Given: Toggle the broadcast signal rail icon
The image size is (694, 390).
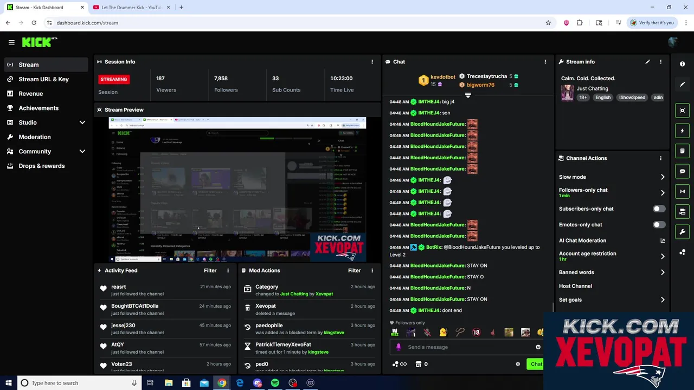Looking at the screenshot, I should [x=682, y=191].
